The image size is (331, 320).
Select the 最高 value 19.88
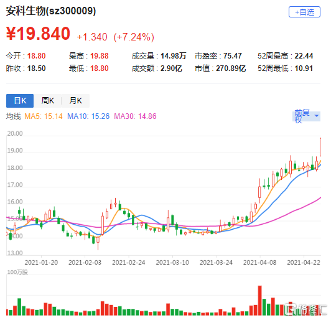[x=100, y=56]
